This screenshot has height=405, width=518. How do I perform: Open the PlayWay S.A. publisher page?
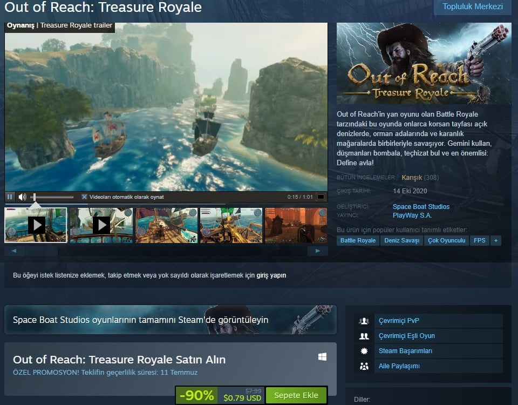pyautogui.click(x=413, y=215)
